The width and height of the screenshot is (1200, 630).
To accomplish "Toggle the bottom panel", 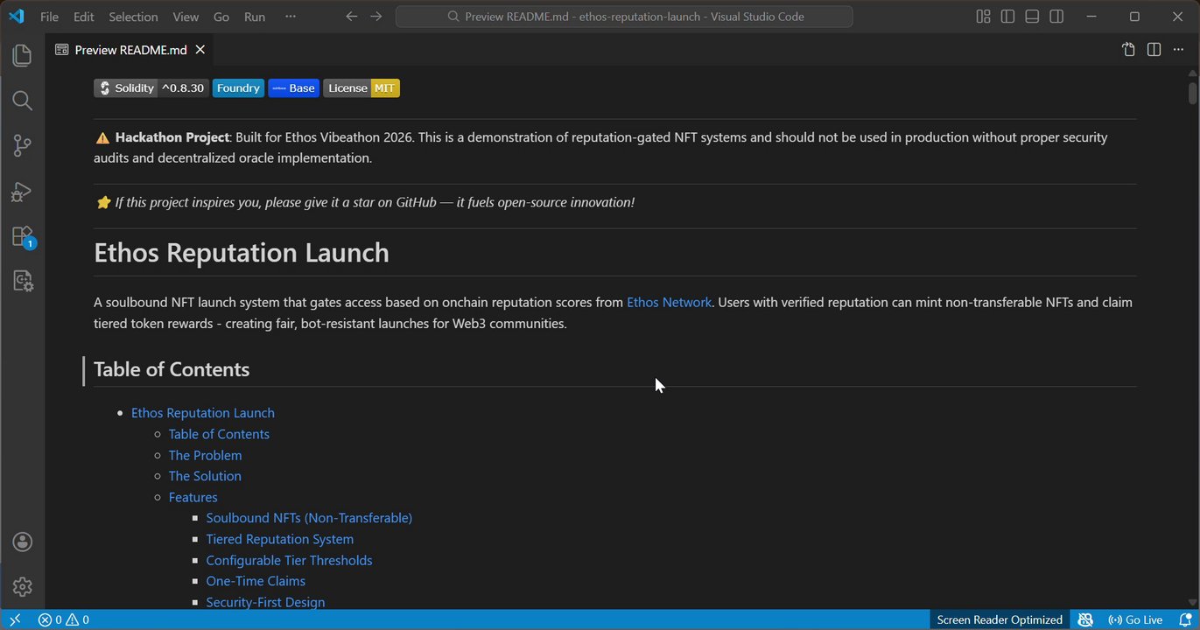I will [1032, 17].
